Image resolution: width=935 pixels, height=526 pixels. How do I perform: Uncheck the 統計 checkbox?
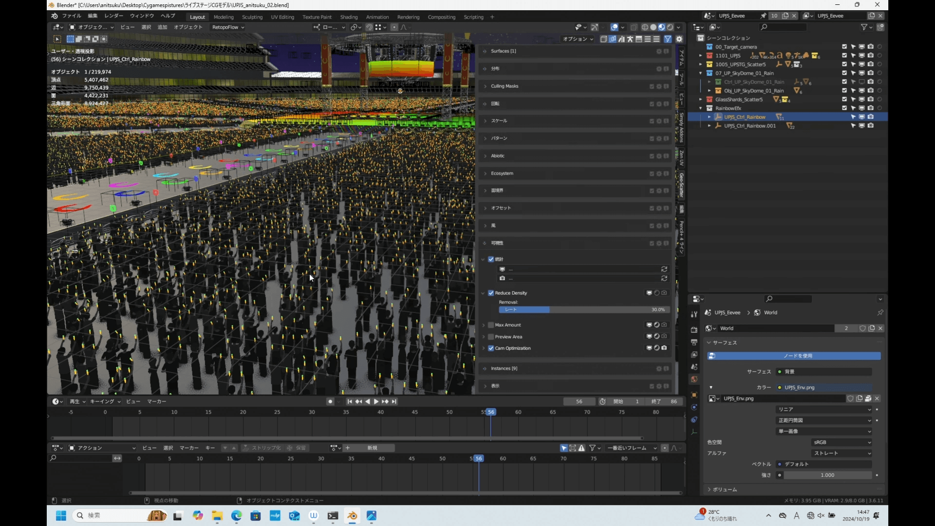[x=491, y=260]
